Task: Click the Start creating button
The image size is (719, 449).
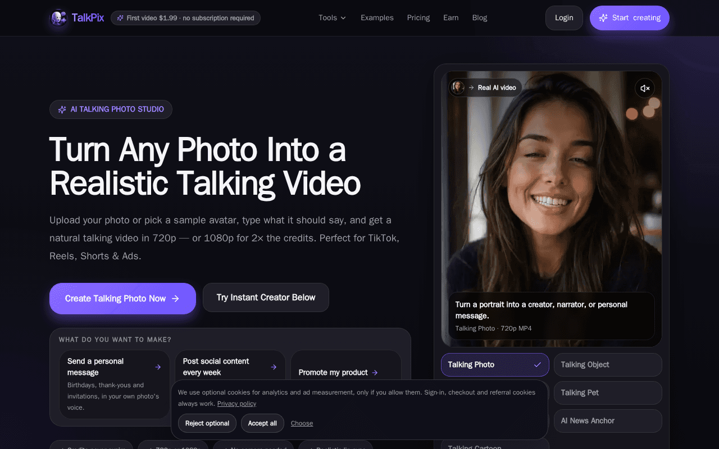Action: pos(630,18)
